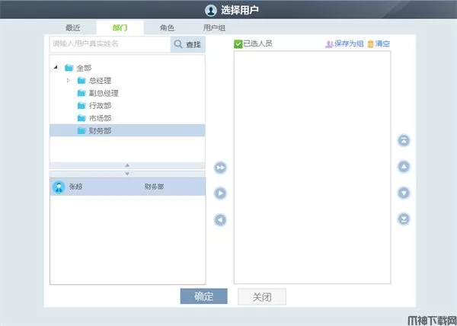
Task: Click the folder icon beside 副总经理
Action: (x=81, y=93)
